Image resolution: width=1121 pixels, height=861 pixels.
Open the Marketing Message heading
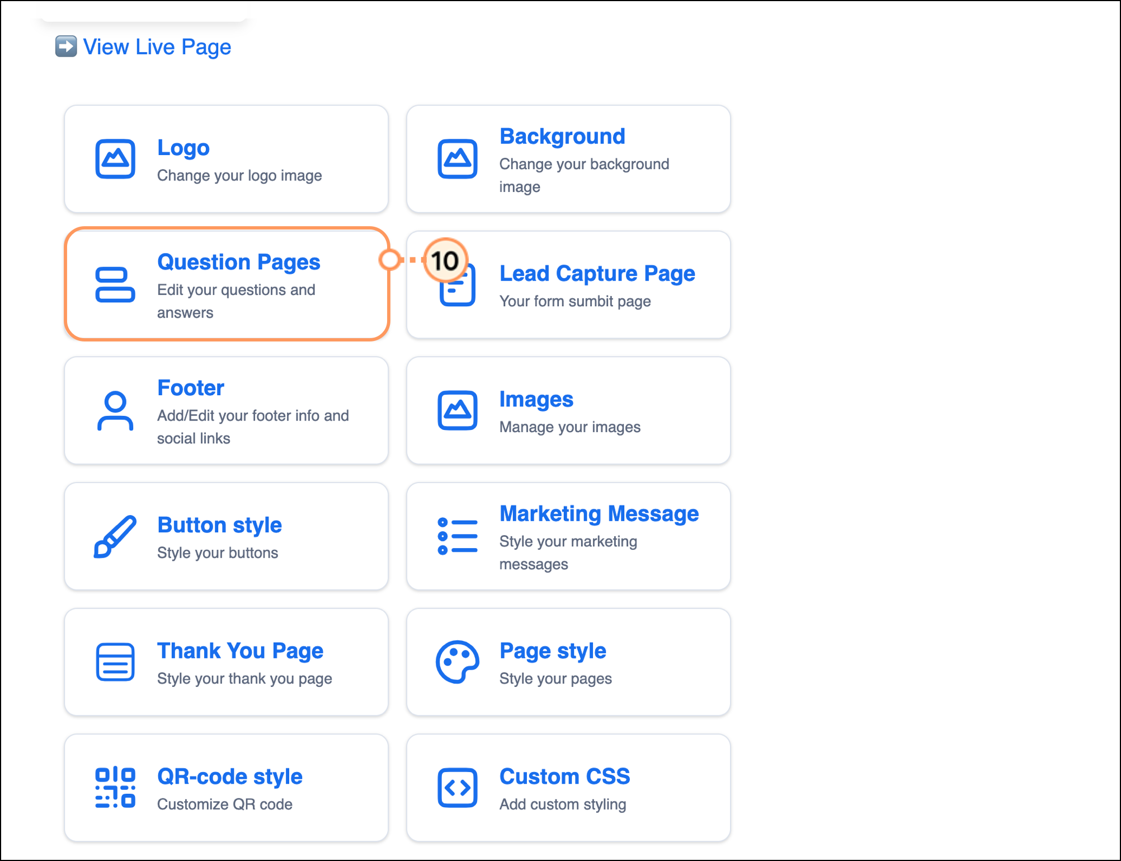click(x=599, y=514)
